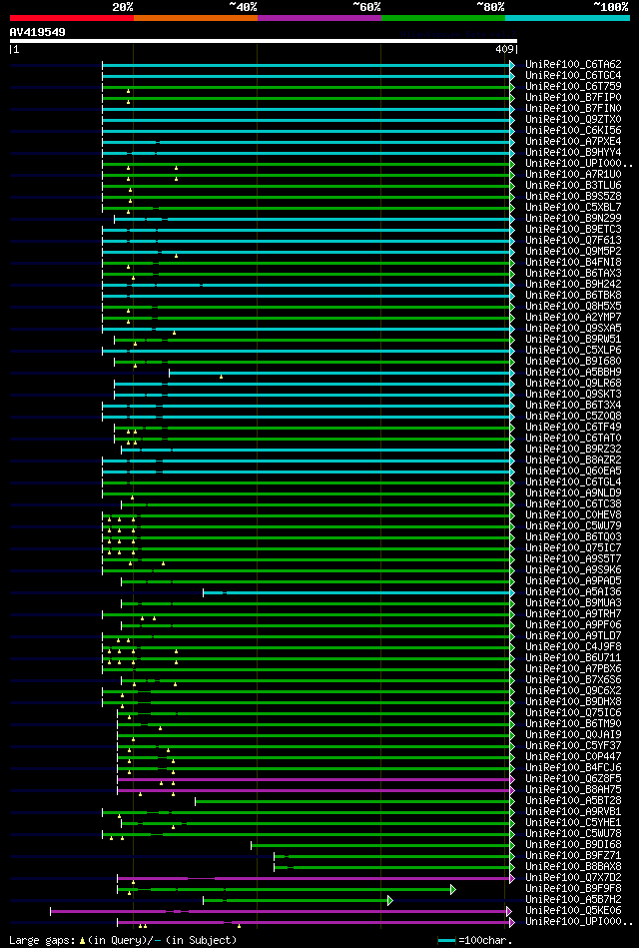Click the purple ~60% identity legend segment
The height and width of the screenshot is (948, 639).
(319, 18)
